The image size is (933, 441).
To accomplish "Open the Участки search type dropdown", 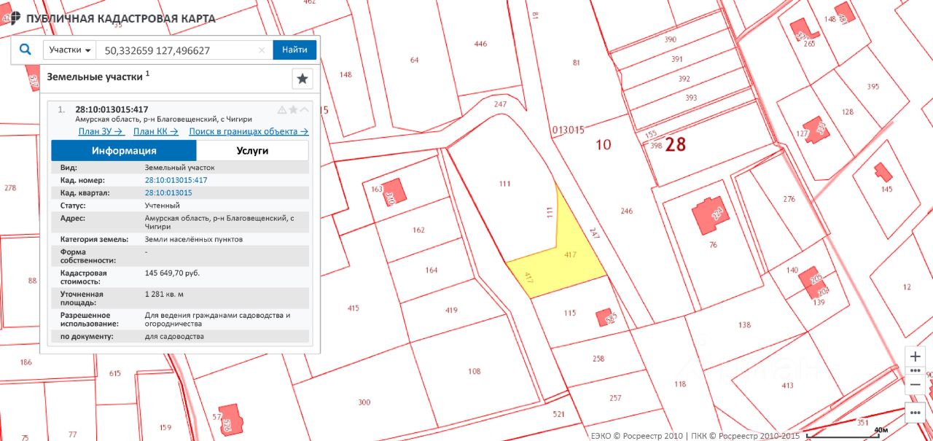I will click(70, 50).
